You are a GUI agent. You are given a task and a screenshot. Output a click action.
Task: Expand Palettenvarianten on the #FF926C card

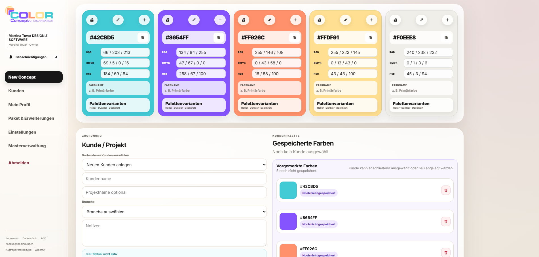point(270,105)
